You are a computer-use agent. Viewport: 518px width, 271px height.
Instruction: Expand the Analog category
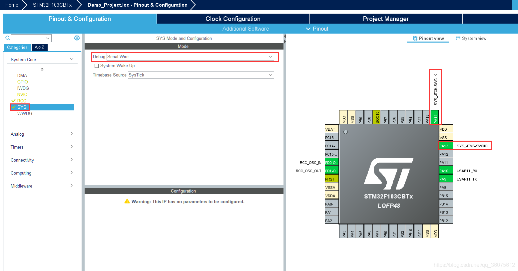[42, 134]
